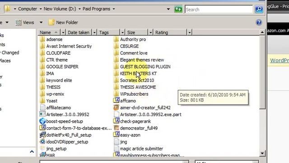Image resolution: width=289 pixels, height=163 pixels.
Task: Click the Views toolbar icon
Action: coord(18,23)
